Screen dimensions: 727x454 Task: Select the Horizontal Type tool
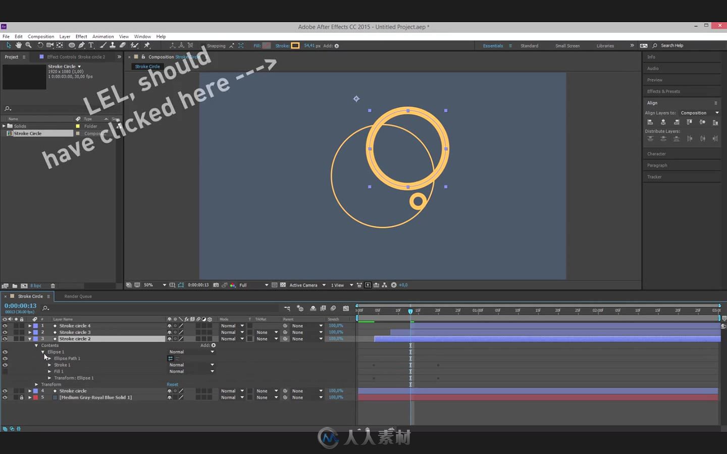pyautogui.click(x=91, y=45)
